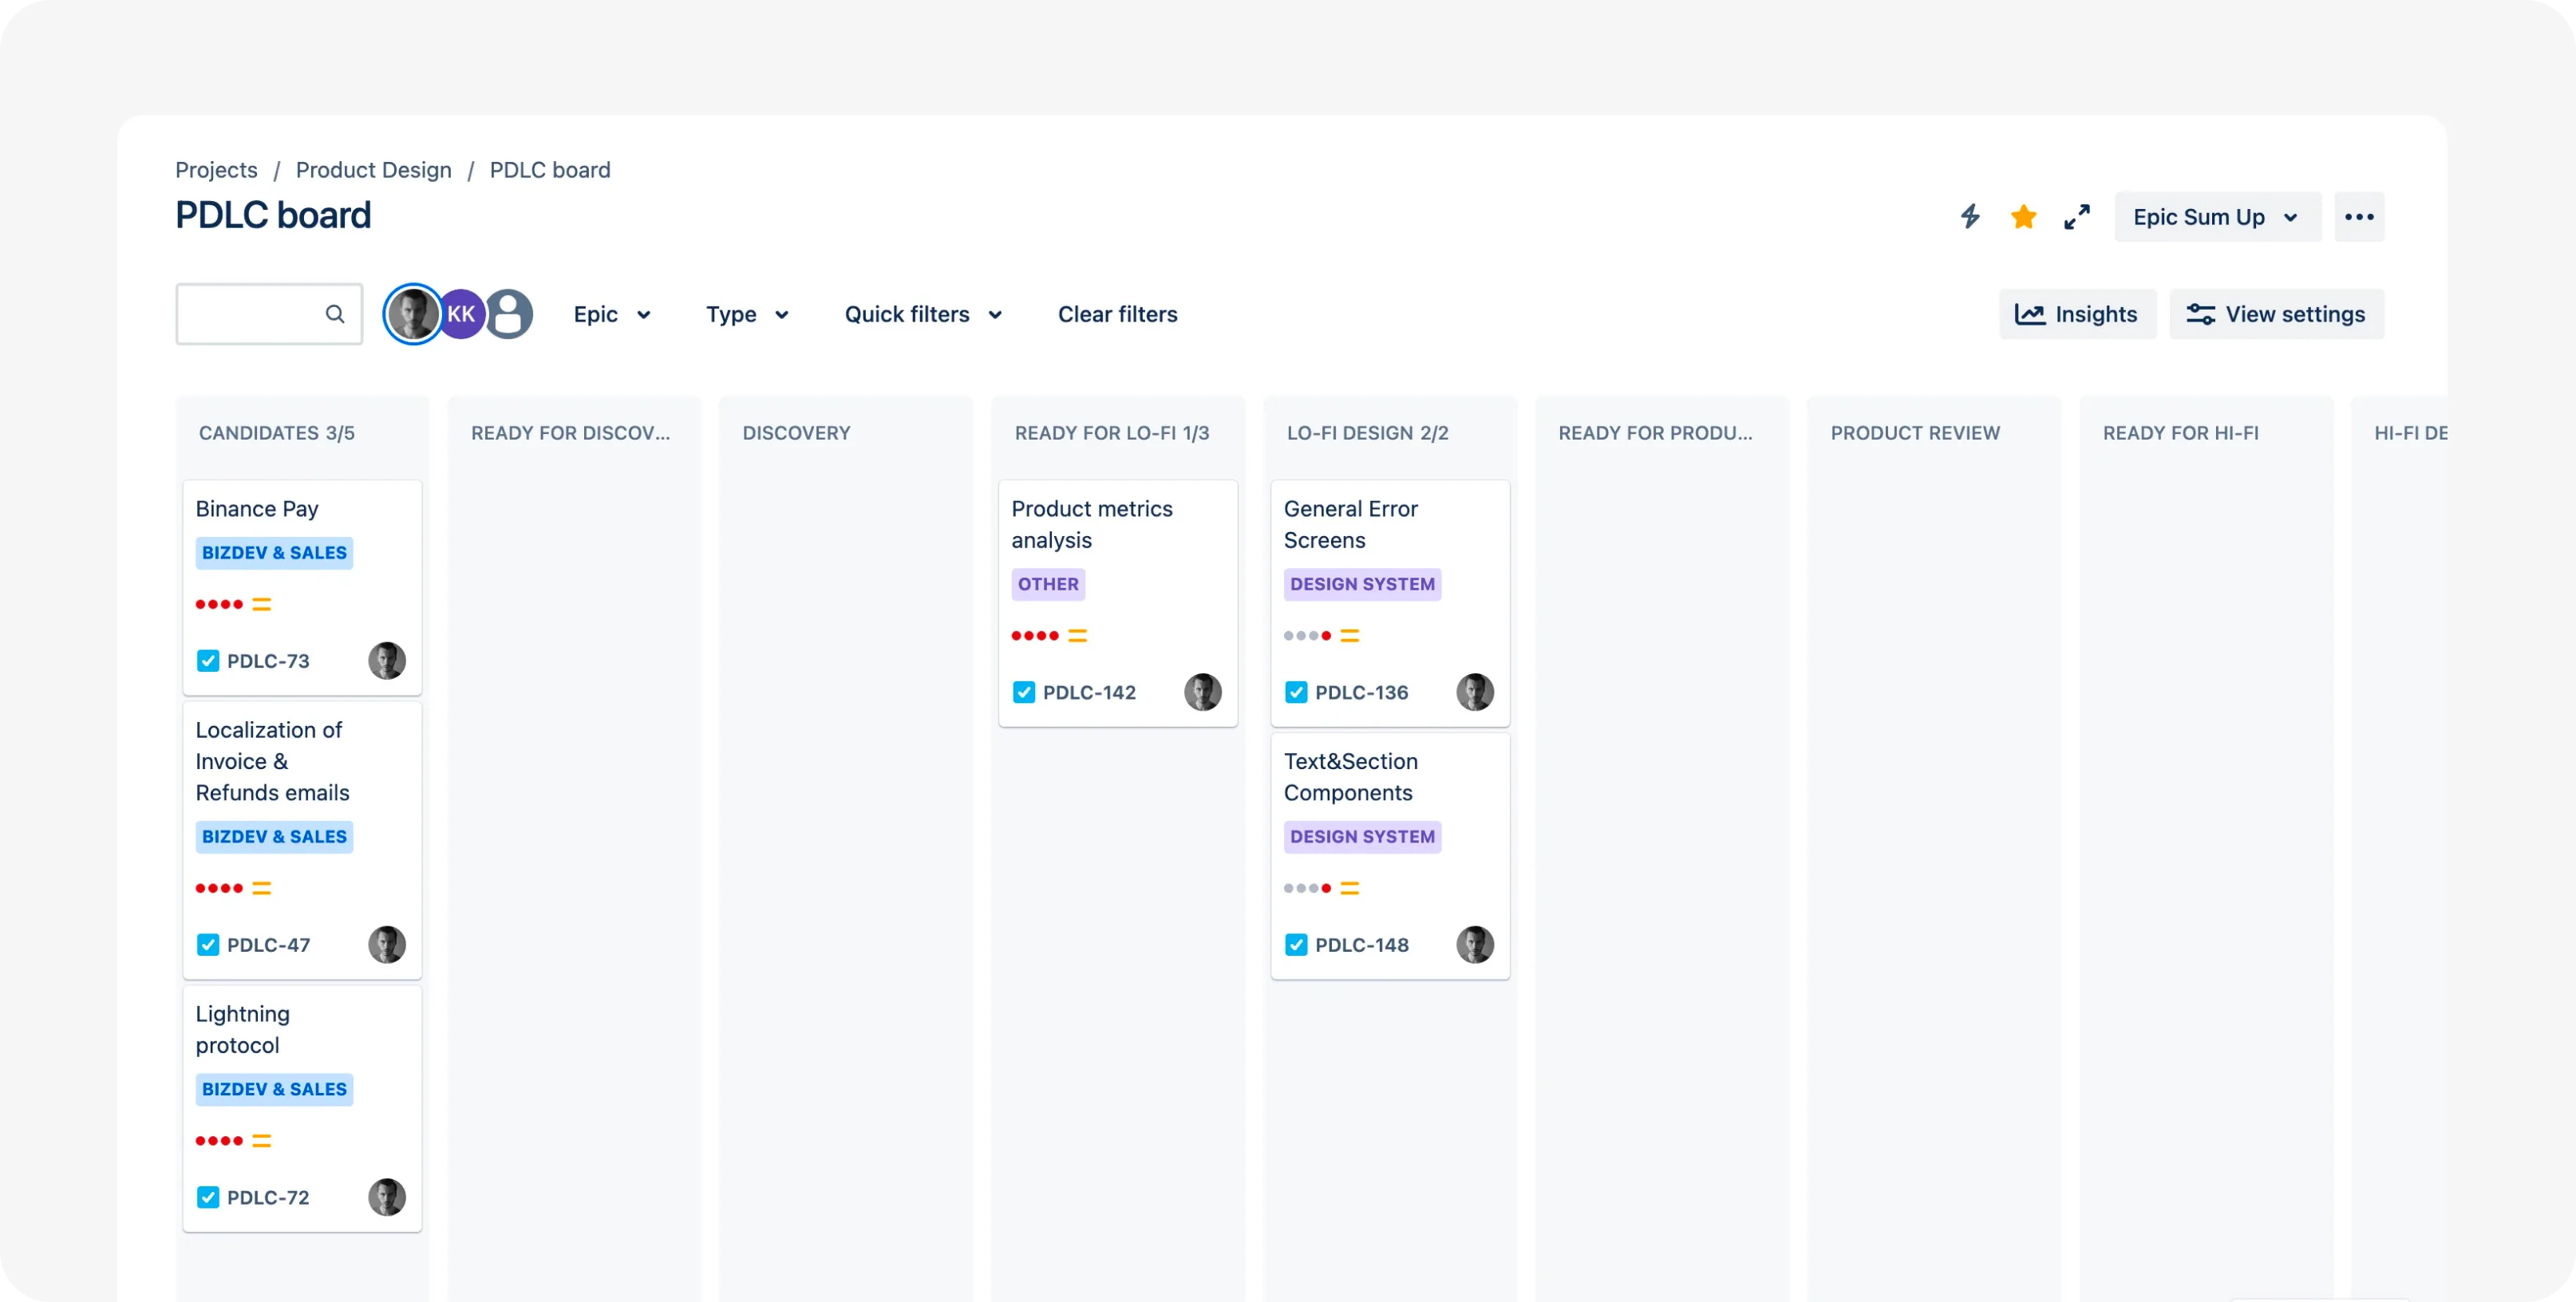Click DESIGN SYSTEM label on General Error Screens

click(x=1362, y=584)
